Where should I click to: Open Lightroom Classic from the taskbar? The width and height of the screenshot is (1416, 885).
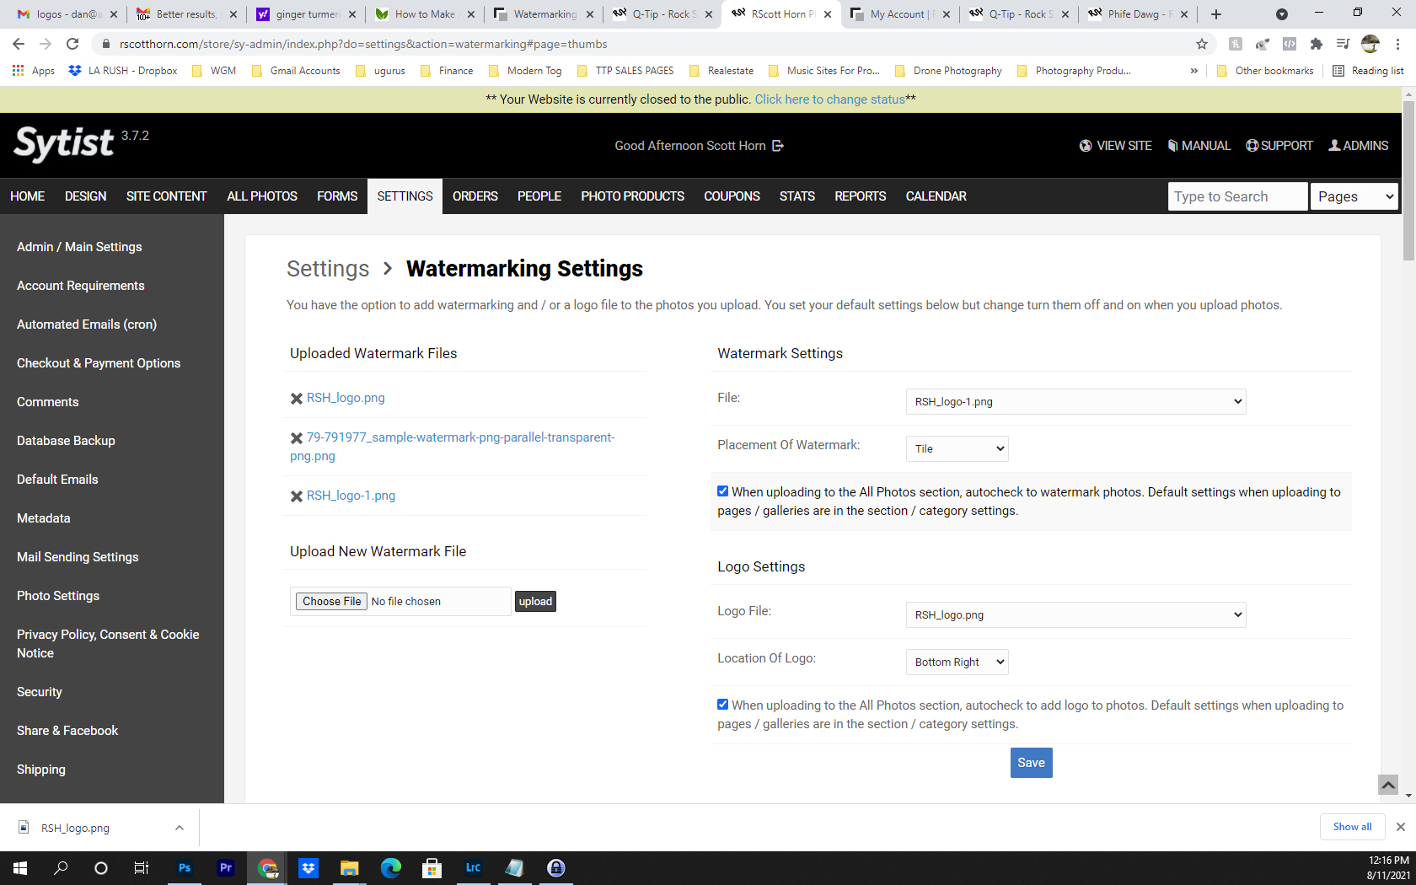pyautogui.click(x=474, y=867)
